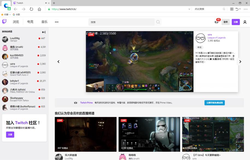Screen dimensions: 250x160
Task: Play the featured uzra live stream
Action: tap(140, 62)
